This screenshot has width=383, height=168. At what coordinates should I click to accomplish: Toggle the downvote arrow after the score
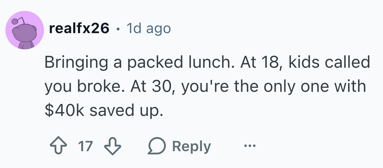112,147
